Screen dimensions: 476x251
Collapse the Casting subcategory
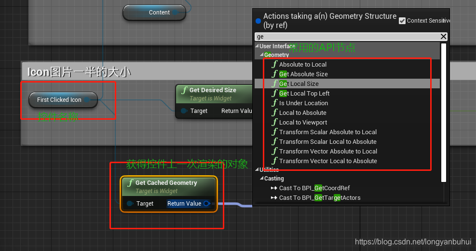[262, 179]
